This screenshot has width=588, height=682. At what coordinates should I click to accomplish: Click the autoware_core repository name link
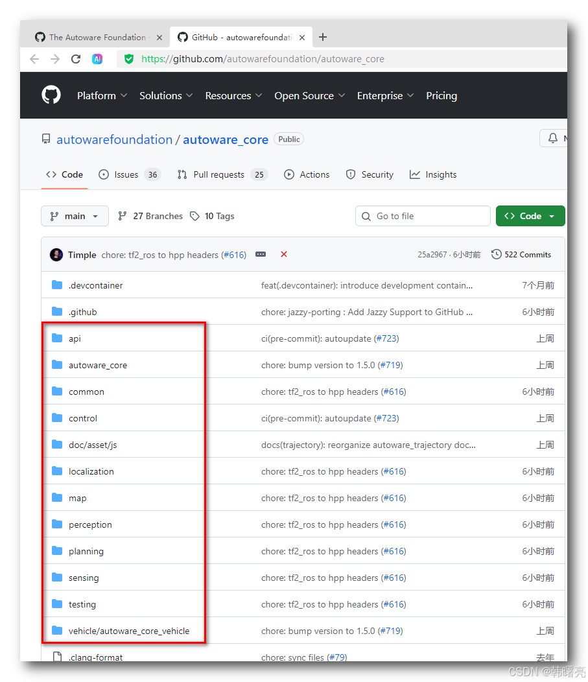[226, 139]
